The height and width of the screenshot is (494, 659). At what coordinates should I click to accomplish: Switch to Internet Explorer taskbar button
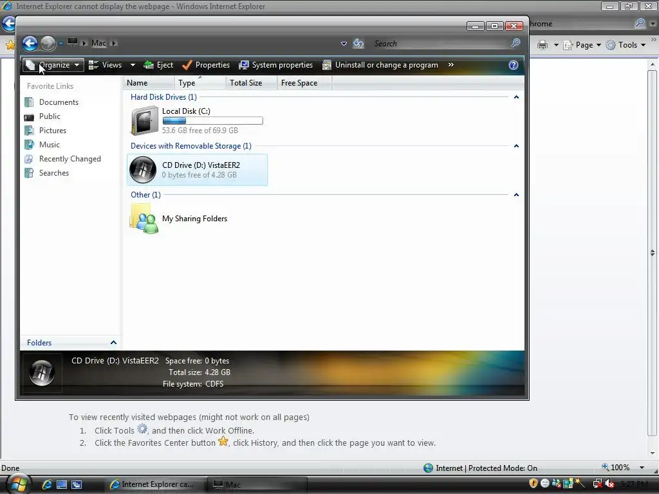[157, 484]
